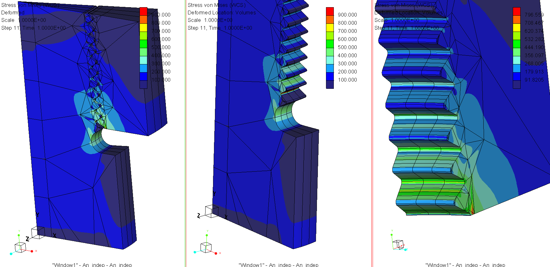The height and width of the screenshot is (267, 550).
Task: Pick the red top swatch in left legend
Action: [143, 11]
